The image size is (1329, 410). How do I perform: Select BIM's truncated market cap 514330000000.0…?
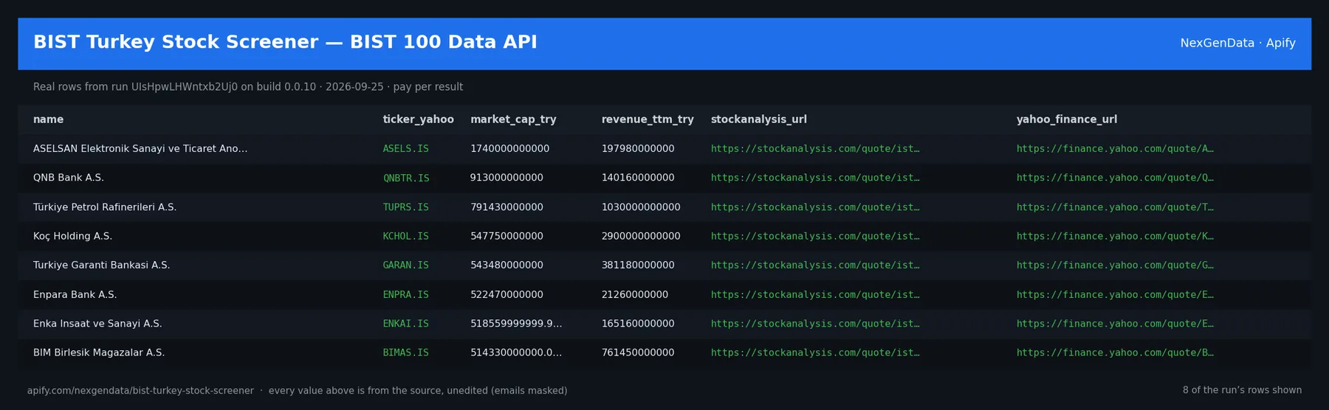click(516, 352)
